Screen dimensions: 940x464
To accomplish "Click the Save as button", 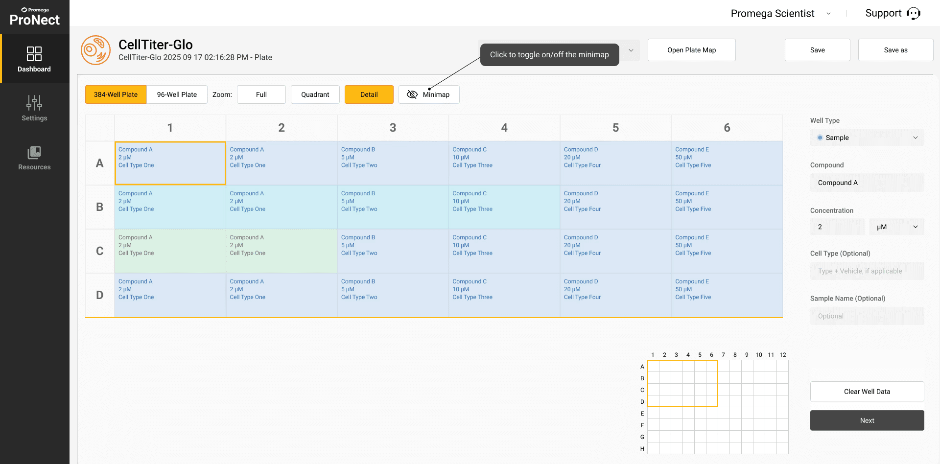I will tap(896, 50).
